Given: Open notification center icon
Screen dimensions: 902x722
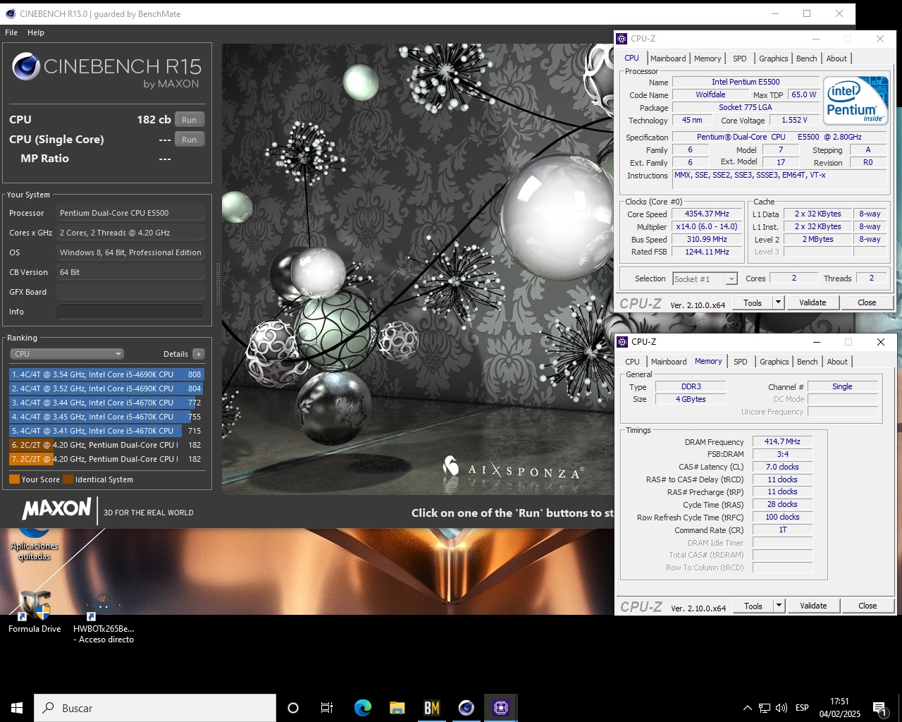Looking at the screenshot, I should [879, 708].
